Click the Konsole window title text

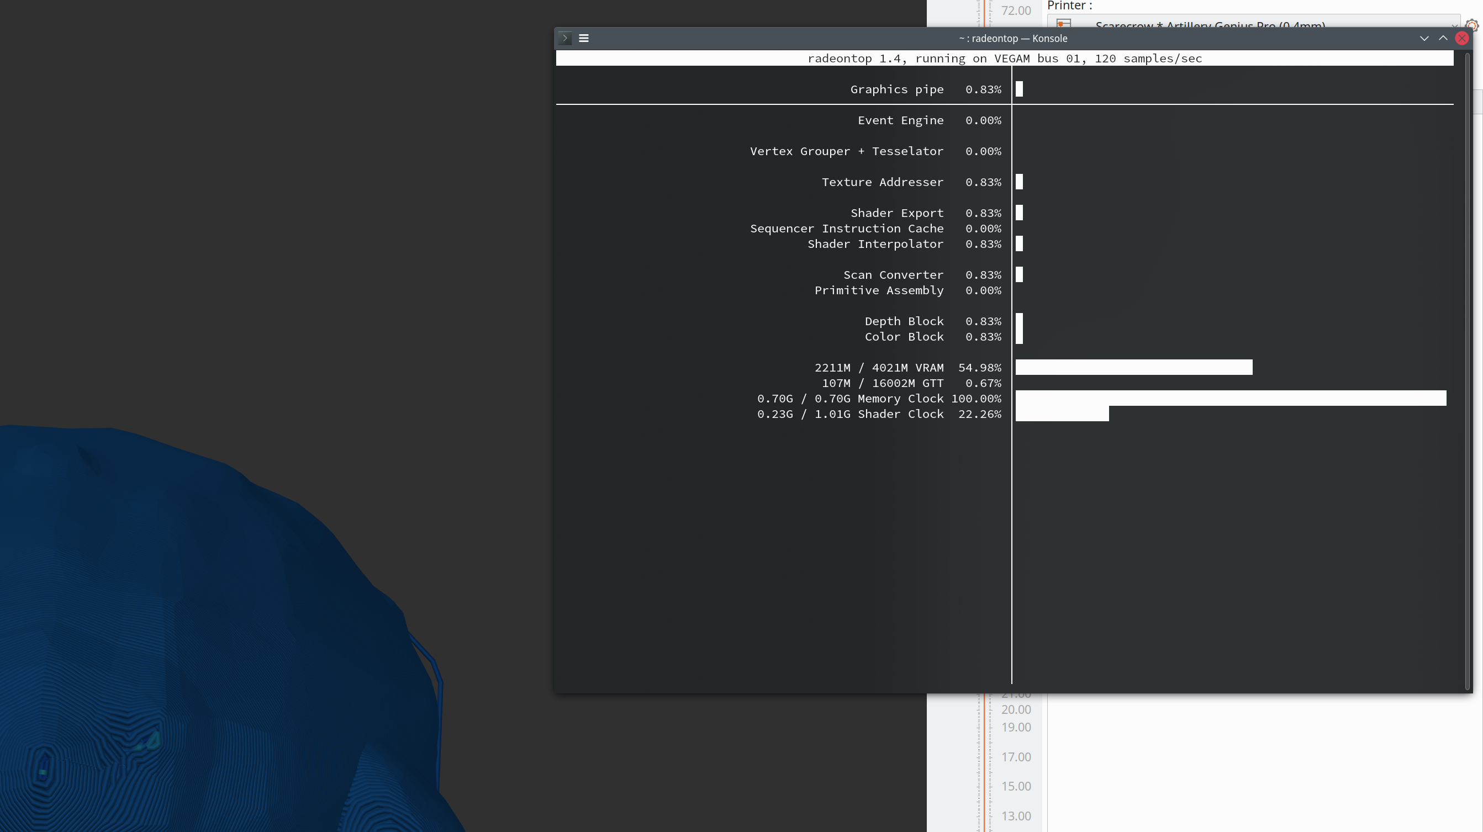pos(1013,38)
